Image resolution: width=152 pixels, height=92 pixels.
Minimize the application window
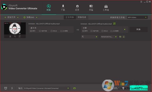coord(145,2)
